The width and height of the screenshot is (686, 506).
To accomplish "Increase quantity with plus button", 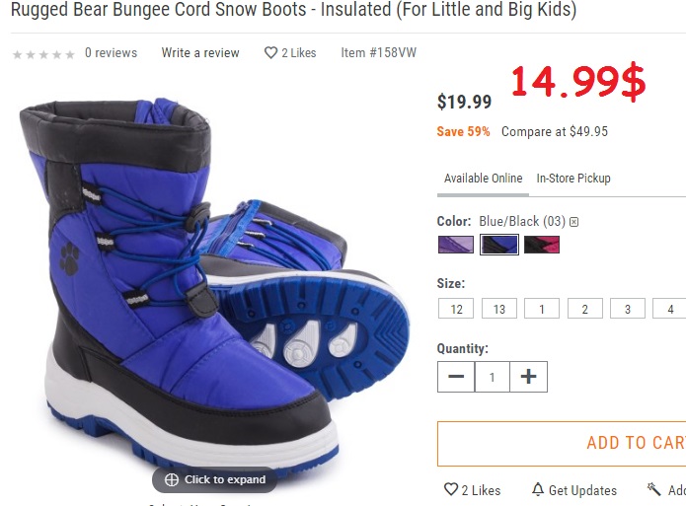I will click(528, 377).
